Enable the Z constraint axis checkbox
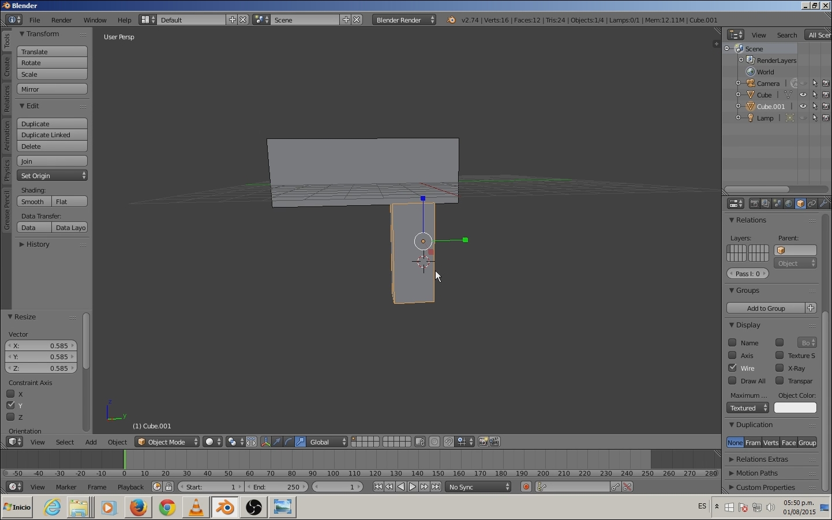 10,417
